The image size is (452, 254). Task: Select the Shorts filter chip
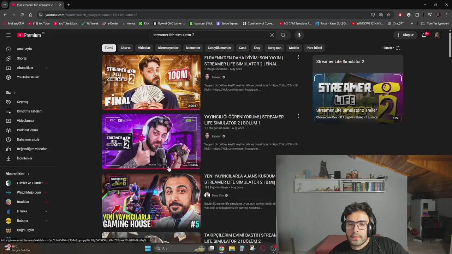click(125, 48)
